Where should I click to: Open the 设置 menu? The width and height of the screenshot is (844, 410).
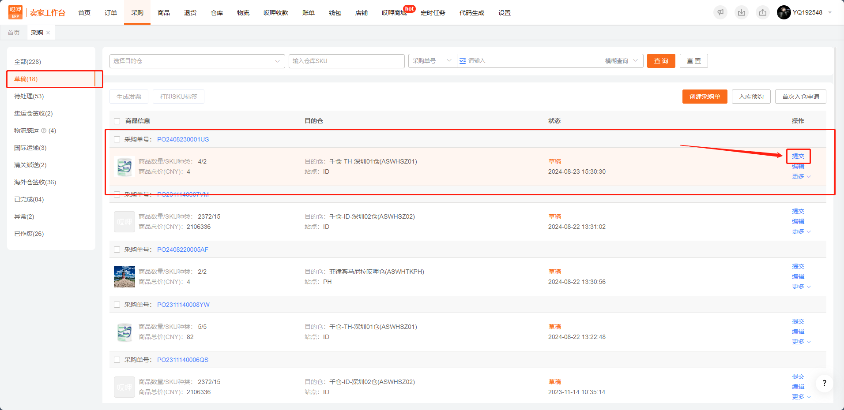(505, 13)
